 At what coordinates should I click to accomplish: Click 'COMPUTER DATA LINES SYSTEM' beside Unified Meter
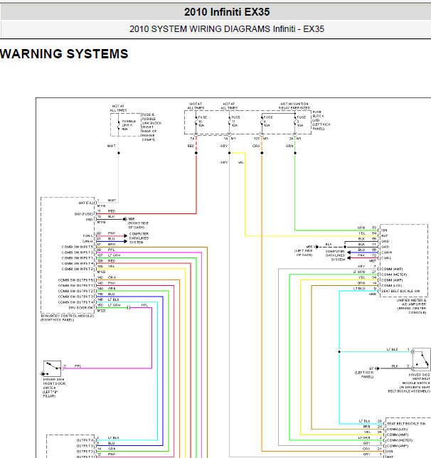point(335,255)
